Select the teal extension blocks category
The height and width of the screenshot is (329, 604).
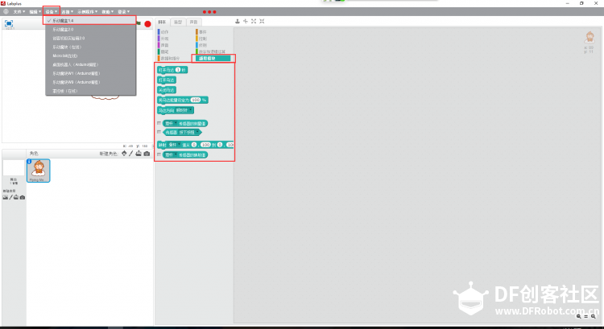click(x=213, y=58)
